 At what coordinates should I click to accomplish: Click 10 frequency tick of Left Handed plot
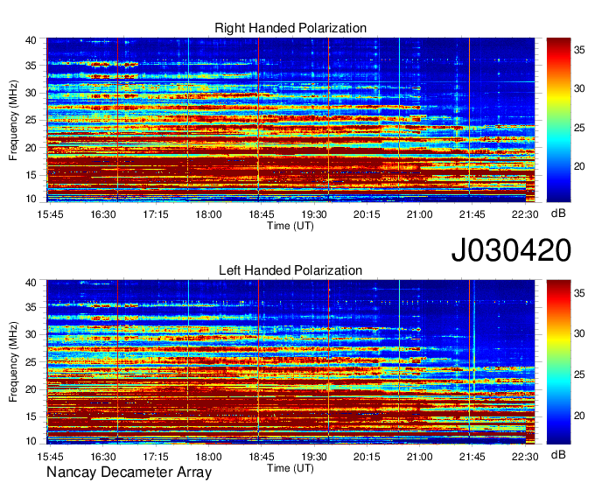(x=31, y=441)
